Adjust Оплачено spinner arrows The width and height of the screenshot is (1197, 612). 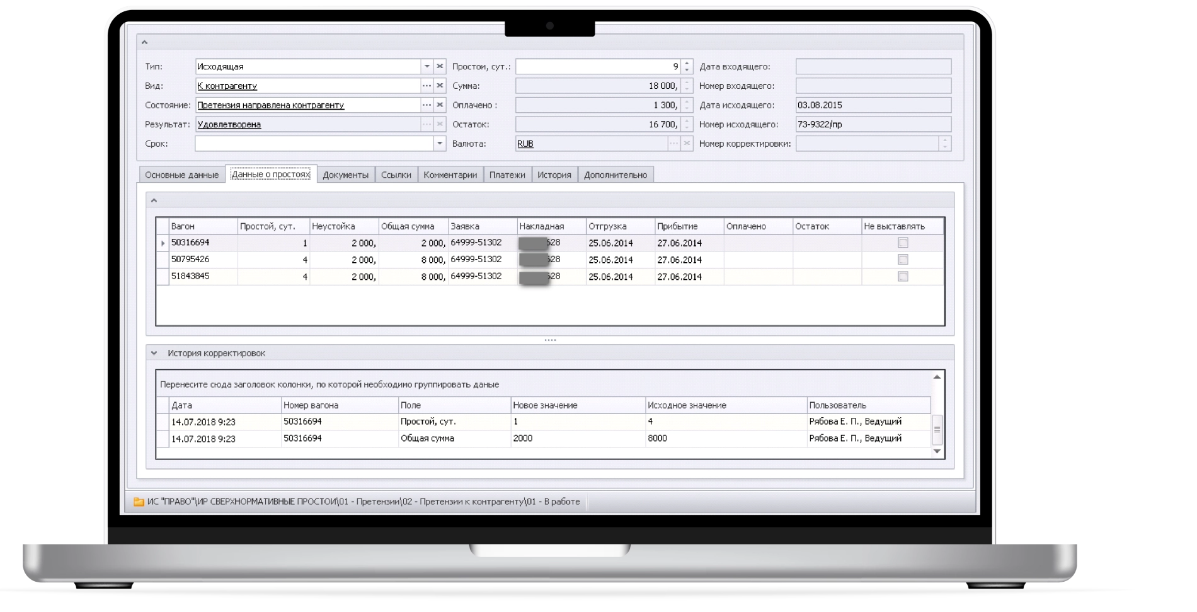click(x=687, y=105)
